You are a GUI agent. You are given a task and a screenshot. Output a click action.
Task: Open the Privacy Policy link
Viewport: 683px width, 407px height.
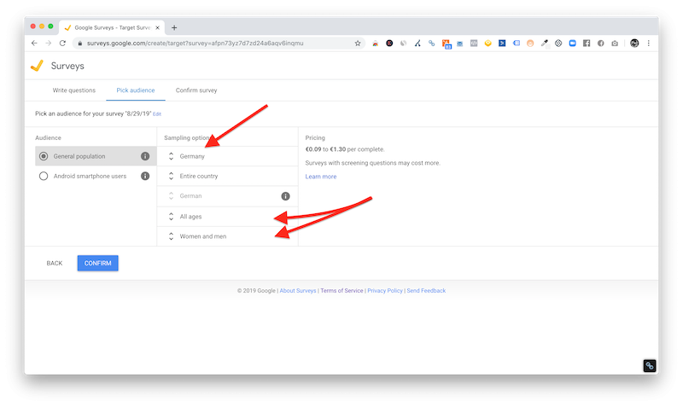[x=385, y=290]
